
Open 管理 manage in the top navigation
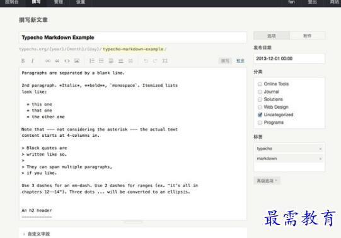click(x=58, y=2)
